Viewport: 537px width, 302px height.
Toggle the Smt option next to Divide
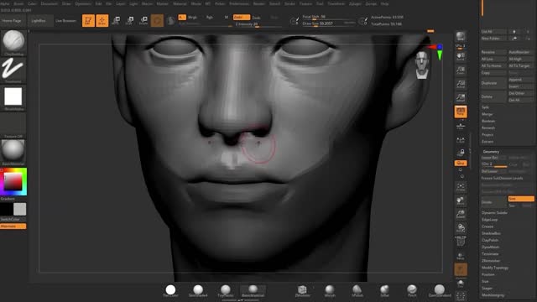coord(521,199)
